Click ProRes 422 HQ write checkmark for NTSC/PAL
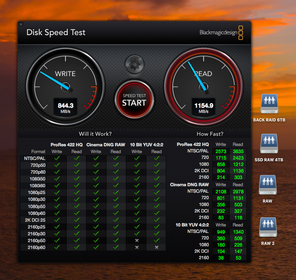Image resolution: width=296 pixels, height=280 pixels. 57,158
